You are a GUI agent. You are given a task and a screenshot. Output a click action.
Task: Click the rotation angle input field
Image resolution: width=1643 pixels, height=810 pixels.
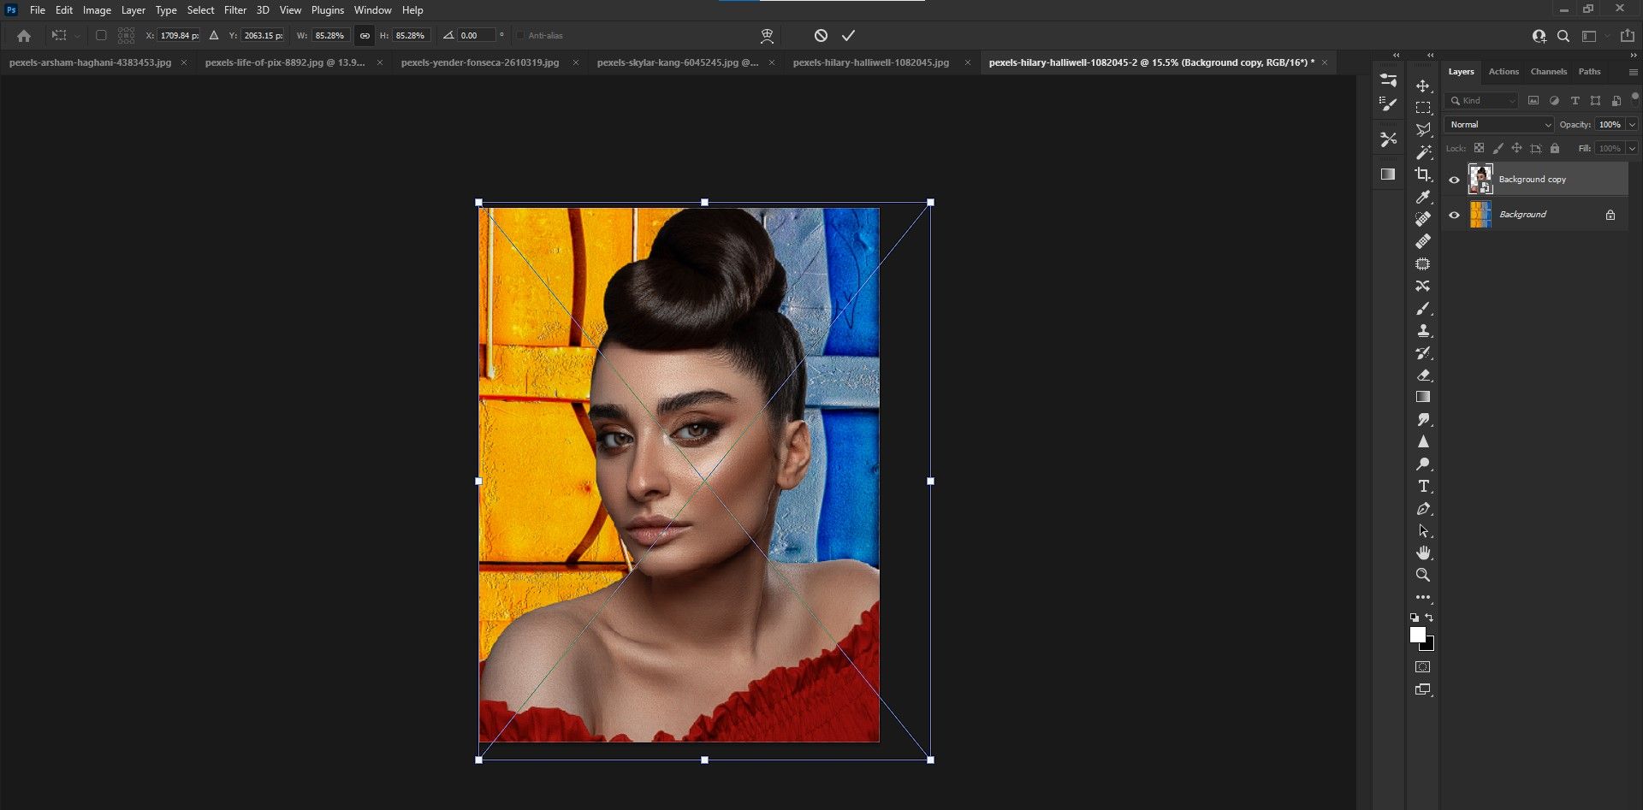pos(477,35)
